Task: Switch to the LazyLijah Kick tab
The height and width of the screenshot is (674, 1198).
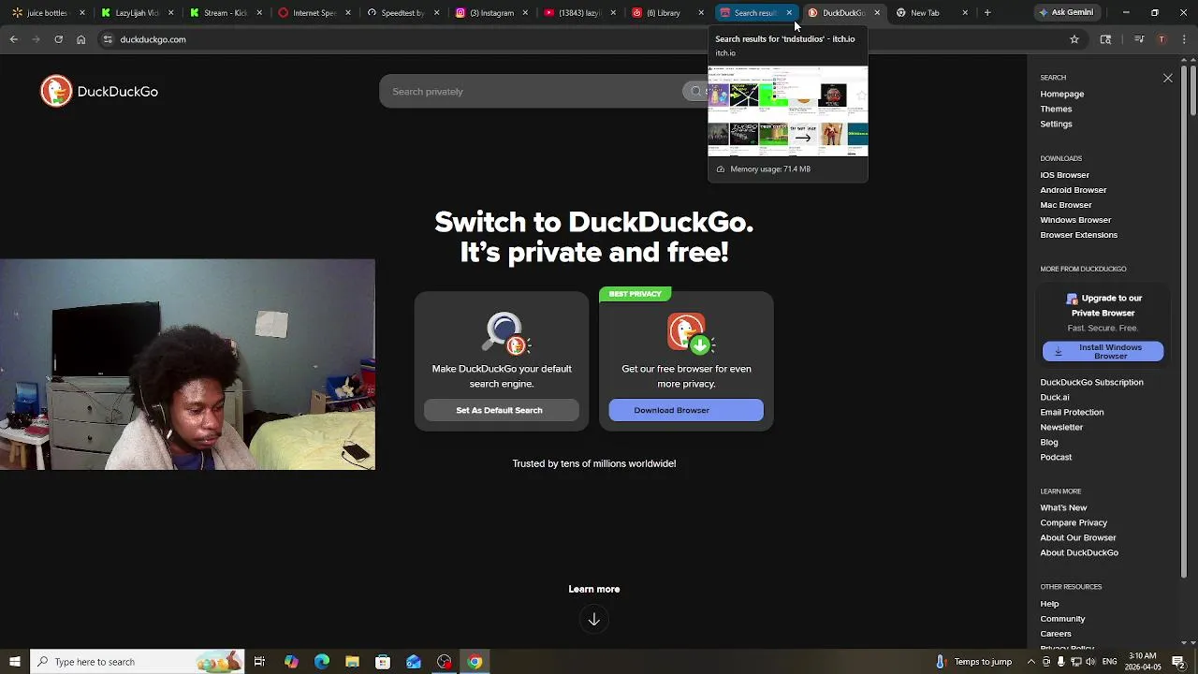Action: coord(137,12)
